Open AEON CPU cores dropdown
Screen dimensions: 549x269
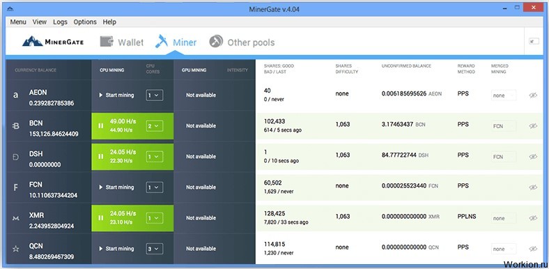pyautogui.click(x=155, y=95)
